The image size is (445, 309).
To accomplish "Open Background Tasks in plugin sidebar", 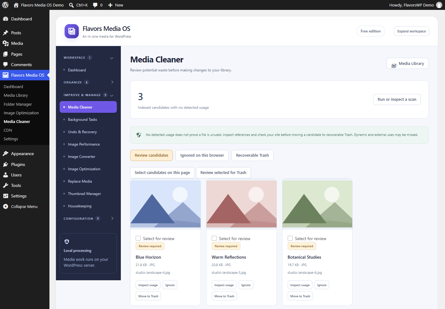I will pos(88,120).
